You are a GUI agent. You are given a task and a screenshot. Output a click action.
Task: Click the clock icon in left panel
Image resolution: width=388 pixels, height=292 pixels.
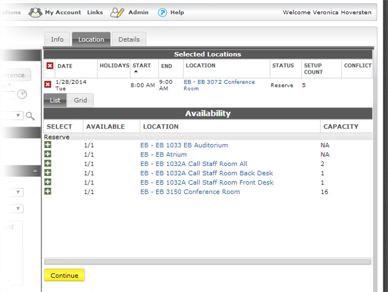(23, 94)
